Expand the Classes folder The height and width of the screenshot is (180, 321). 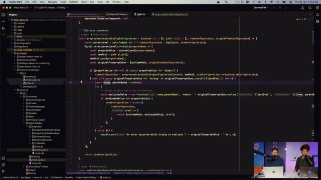(x=12, y=40)
